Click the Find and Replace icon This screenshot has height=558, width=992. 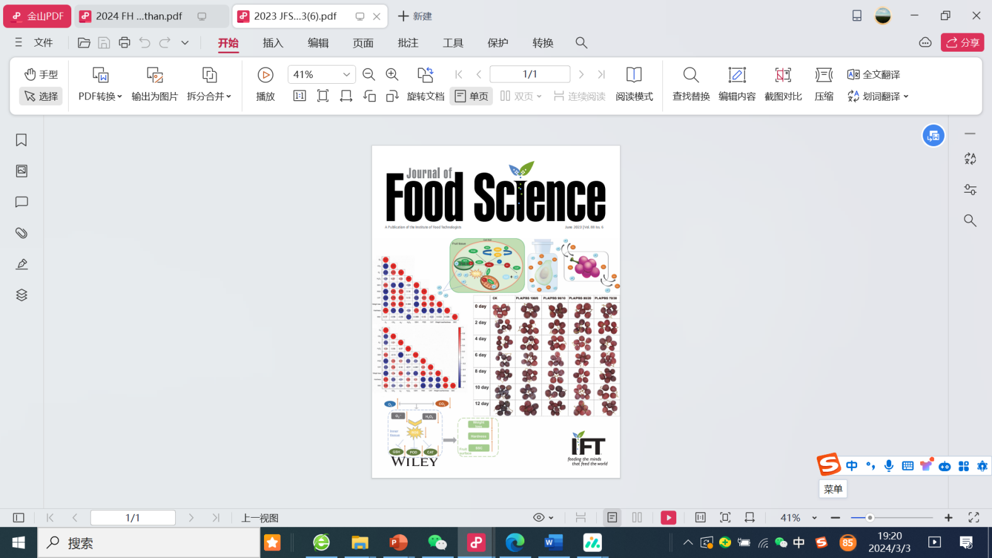click(691, 75)
